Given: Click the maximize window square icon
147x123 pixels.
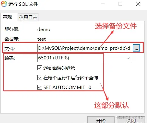Looking at the screenshot, I should tap(120, 4).
